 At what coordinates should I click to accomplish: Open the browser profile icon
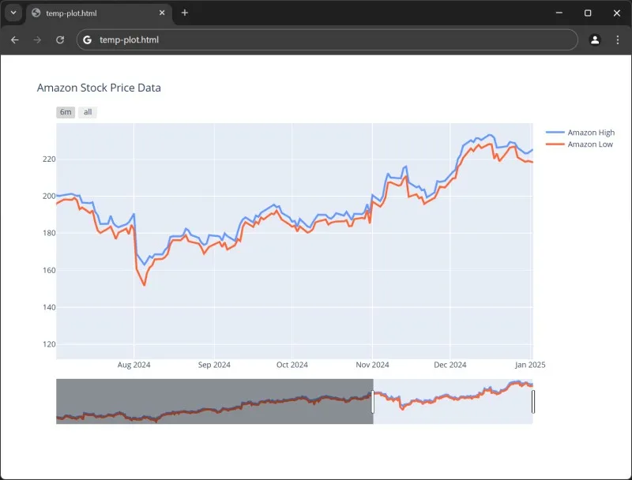click(x=595, y=39)
